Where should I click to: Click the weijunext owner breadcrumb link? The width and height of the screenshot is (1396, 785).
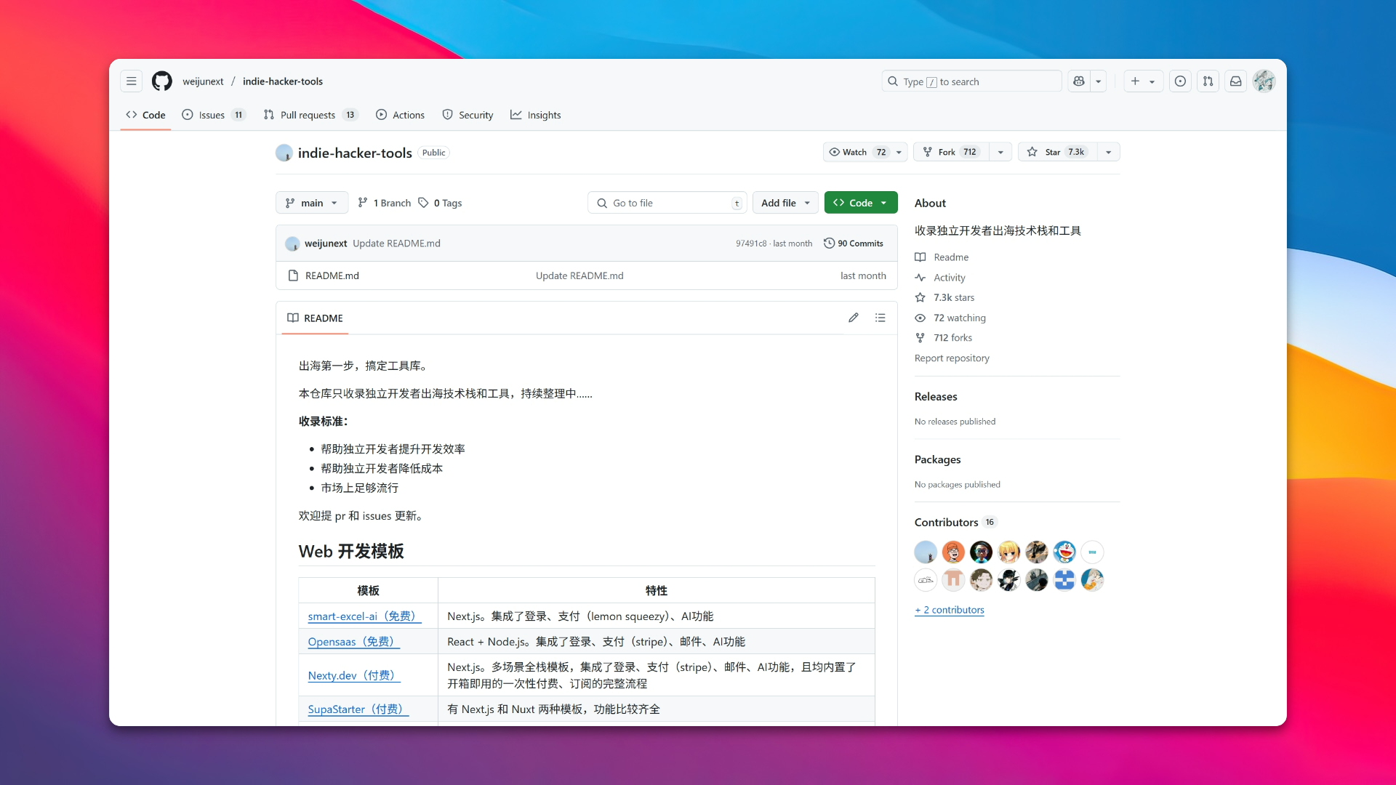tap(203, 81)
